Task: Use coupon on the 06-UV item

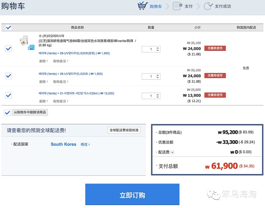Action: 215,75
